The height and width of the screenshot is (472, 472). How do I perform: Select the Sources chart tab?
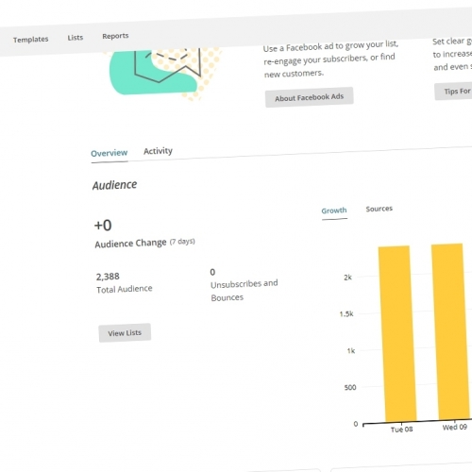coord(379,209)
